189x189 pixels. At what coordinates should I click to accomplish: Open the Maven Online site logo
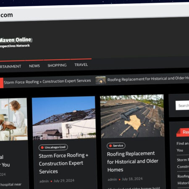point(16,40)
